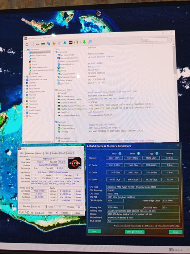Click the MSI MAG 321UX OLED monitor entry
This screenshot has width=190, height=254.
116,131
